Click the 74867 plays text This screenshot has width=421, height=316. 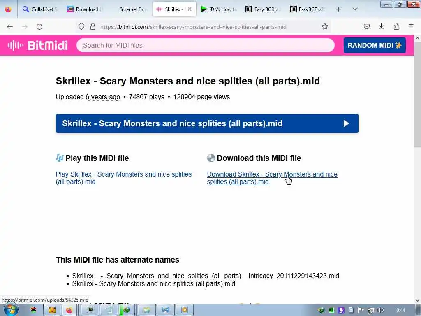(x=147, y=97)
